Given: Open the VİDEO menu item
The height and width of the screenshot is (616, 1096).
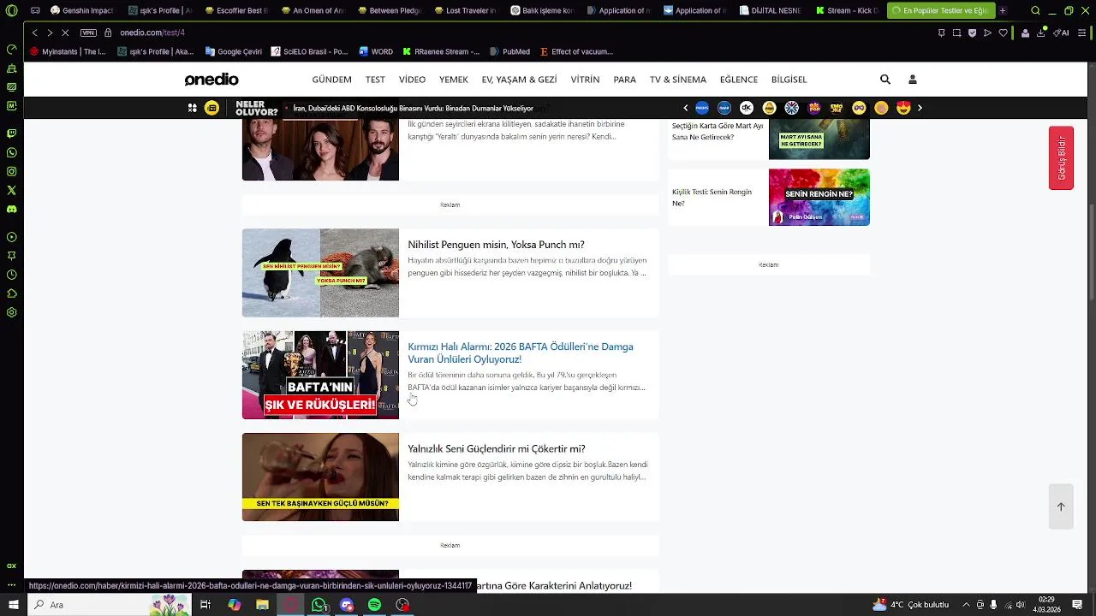Looking at the screenshot, I should point(412,80).
